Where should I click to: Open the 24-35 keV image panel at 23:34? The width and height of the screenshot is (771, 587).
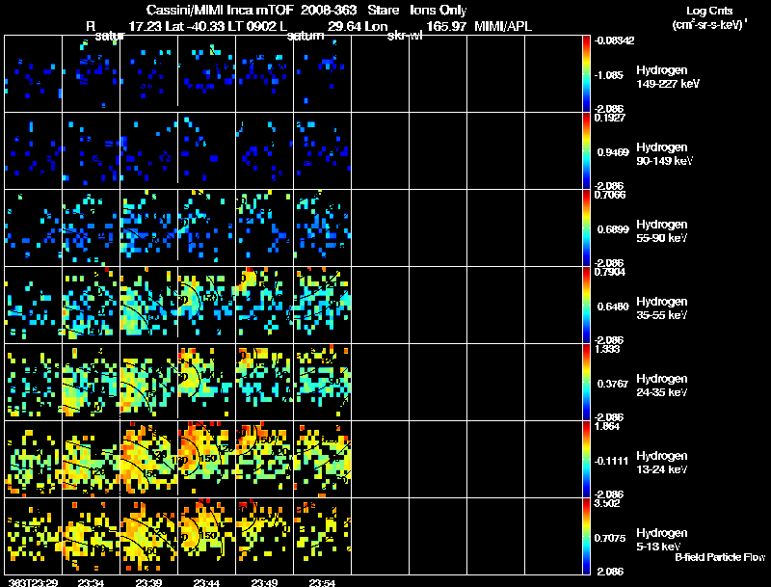[91, 382]
